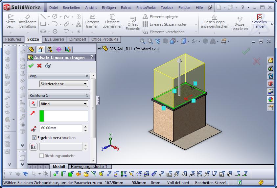Click the Intelligente Bemaßung dimension tool
Screen dimensions: 277x188
pos(28,21)
